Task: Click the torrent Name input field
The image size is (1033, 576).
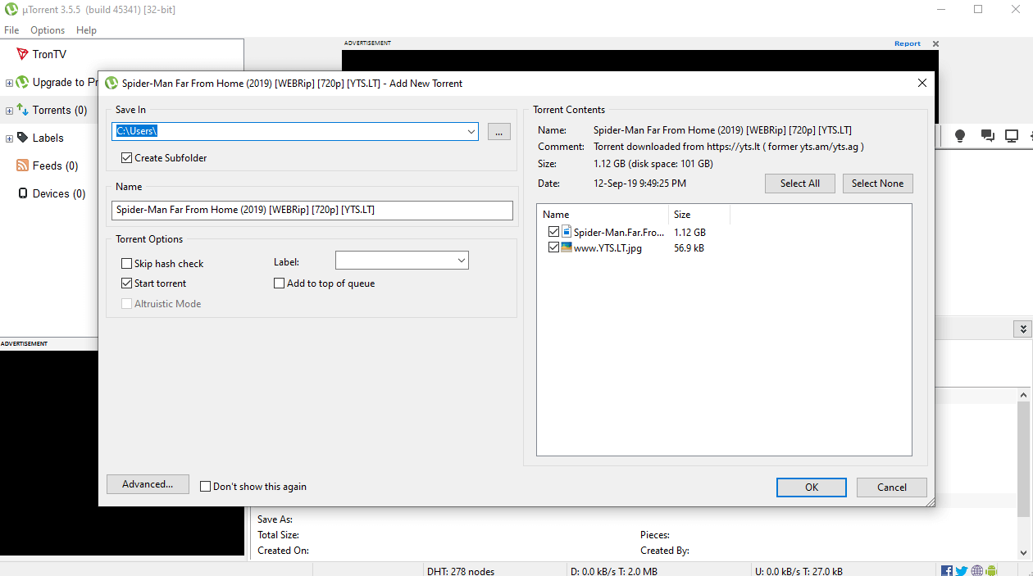Action: pos(312,210)
